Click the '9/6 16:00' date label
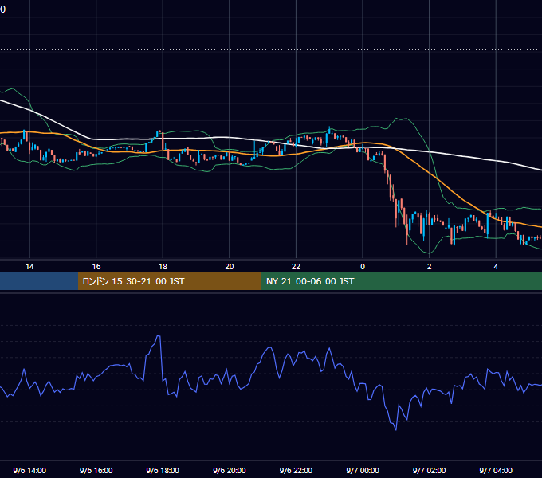The image size is (542, 478). pyautogui.click(x=96, y=470)
